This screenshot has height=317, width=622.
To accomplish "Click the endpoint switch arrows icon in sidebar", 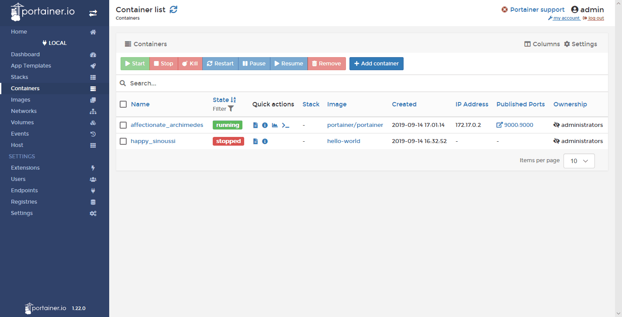I will [93, 13].
